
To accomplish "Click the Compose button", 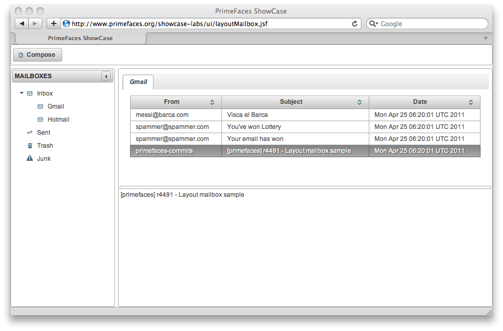I will (38, 55).
